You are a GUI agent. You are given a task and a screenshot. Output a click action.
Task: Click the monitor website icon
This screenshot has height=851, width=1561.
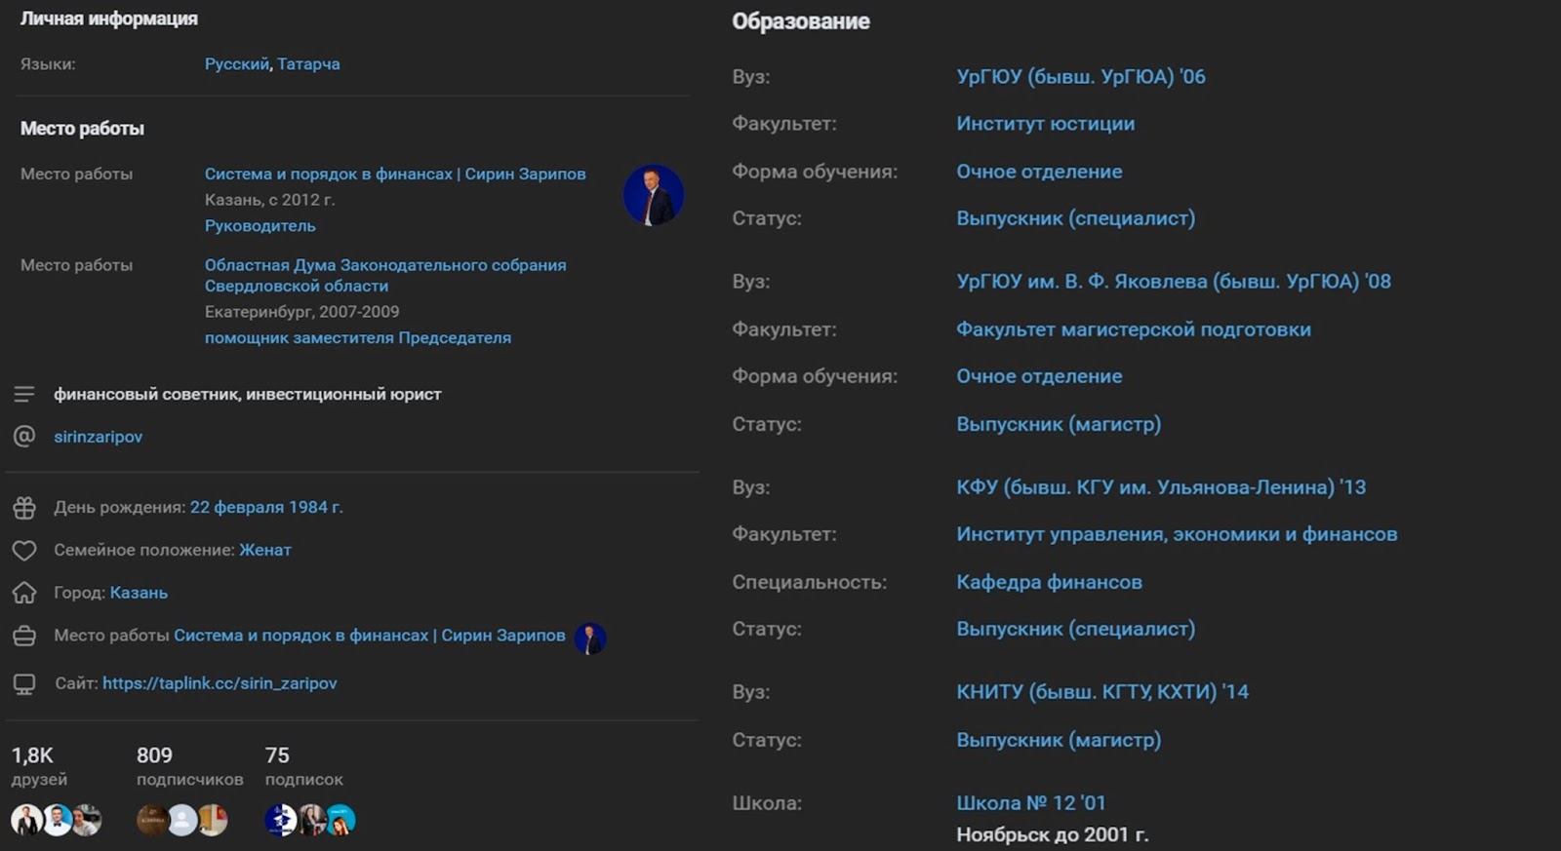[x=24, y=684]
